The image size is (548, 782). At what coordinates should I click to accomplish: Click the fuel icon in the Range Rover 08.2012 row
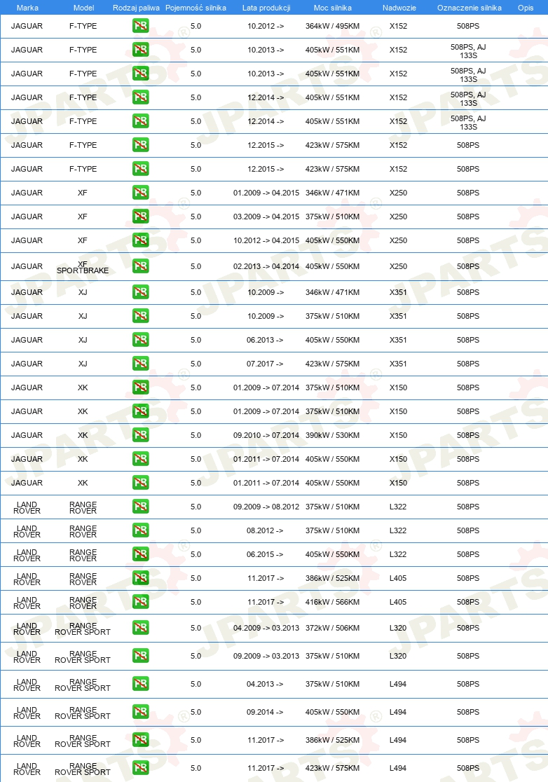pos(141,530)
